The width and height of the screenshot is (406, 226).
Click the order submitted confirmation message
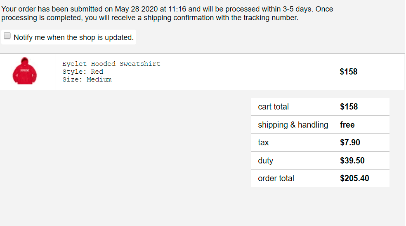tap(167, 13)
